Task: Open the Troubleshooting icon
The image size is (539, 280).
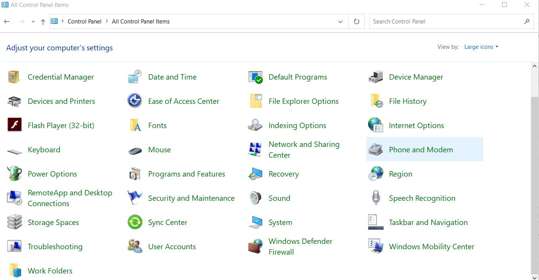Action: click(14, 247)
